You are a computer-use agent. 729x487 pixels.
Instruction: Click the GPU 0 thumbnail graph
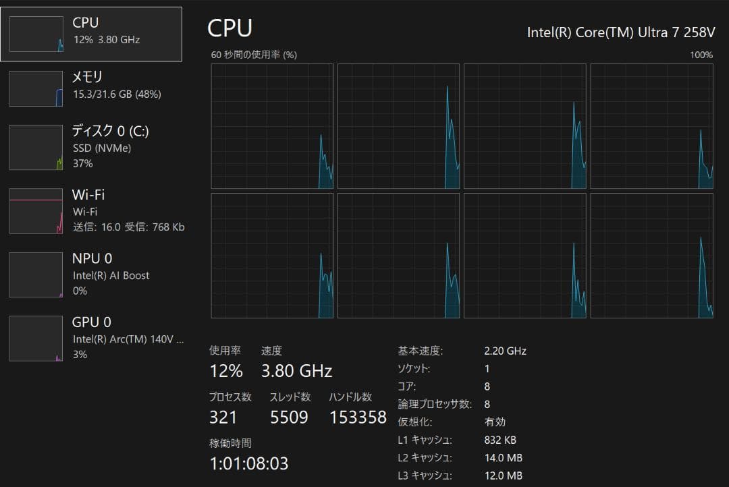(36, 339)
